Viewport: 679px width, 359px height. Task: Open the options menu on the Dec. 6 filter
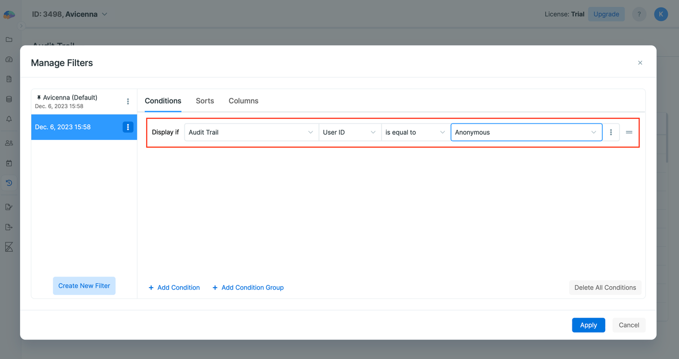point(128,127)
